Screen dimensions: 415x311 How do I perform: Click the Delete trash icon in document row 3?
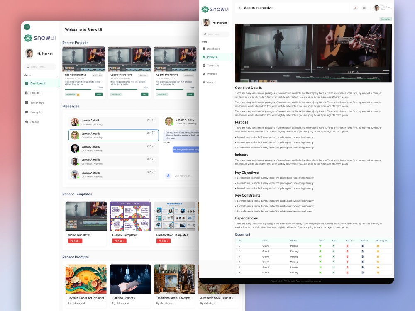tap(347, 257)
